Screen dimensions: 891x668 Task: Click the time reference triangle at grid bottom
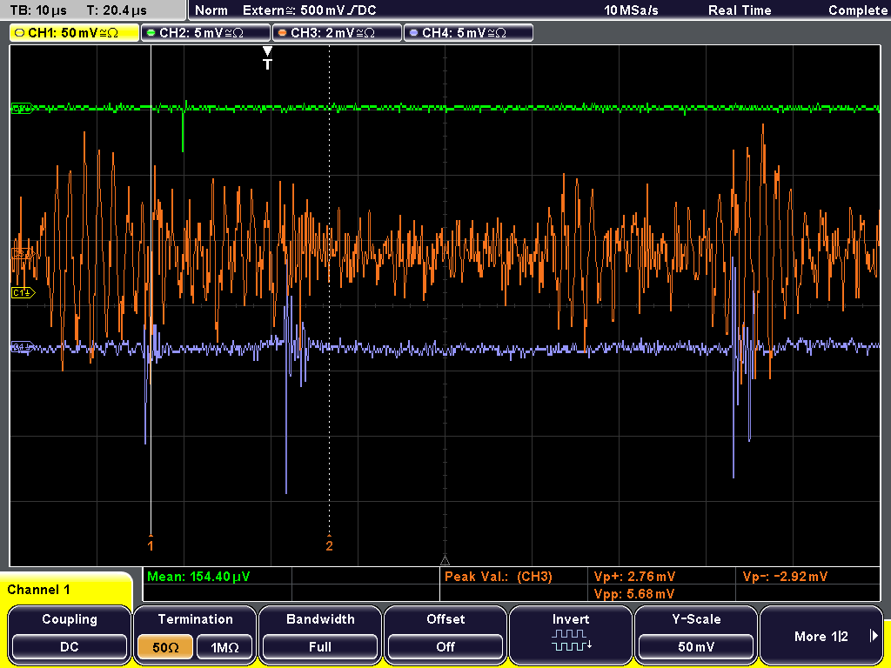(445, 561)
